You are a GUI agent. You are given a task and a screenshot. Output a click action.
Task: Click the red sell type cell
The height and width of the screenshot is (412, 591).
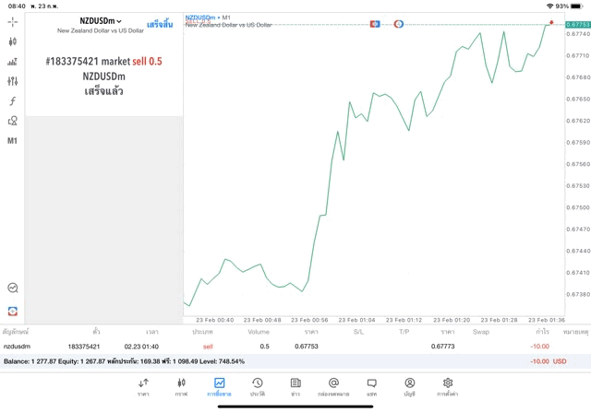(208, 347)
